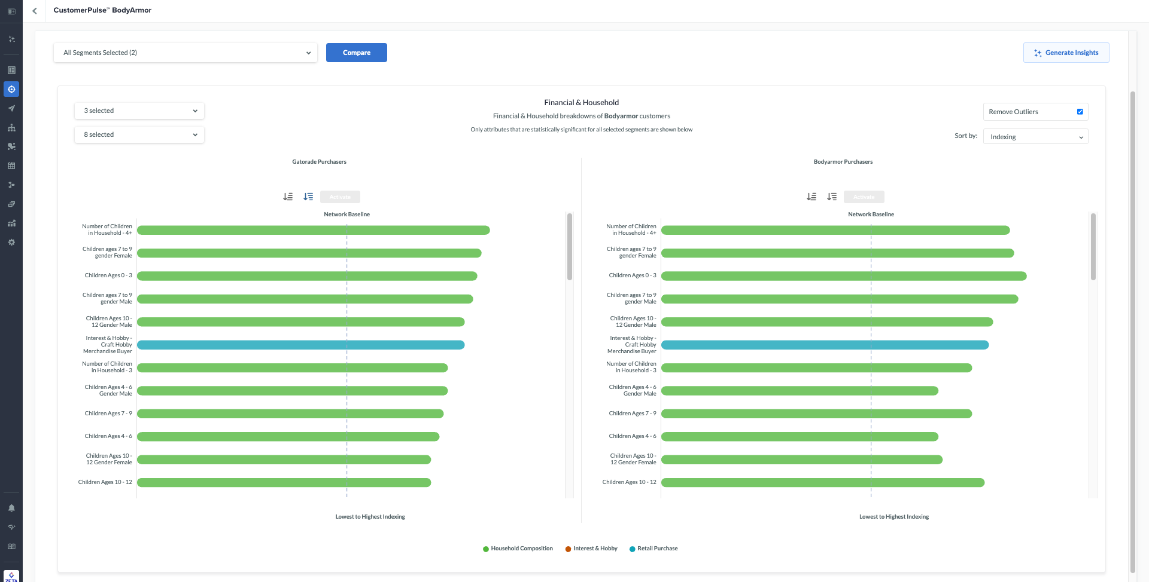Click the signal icon below the bell
The image size is (1149, 582).
(11, 528)
